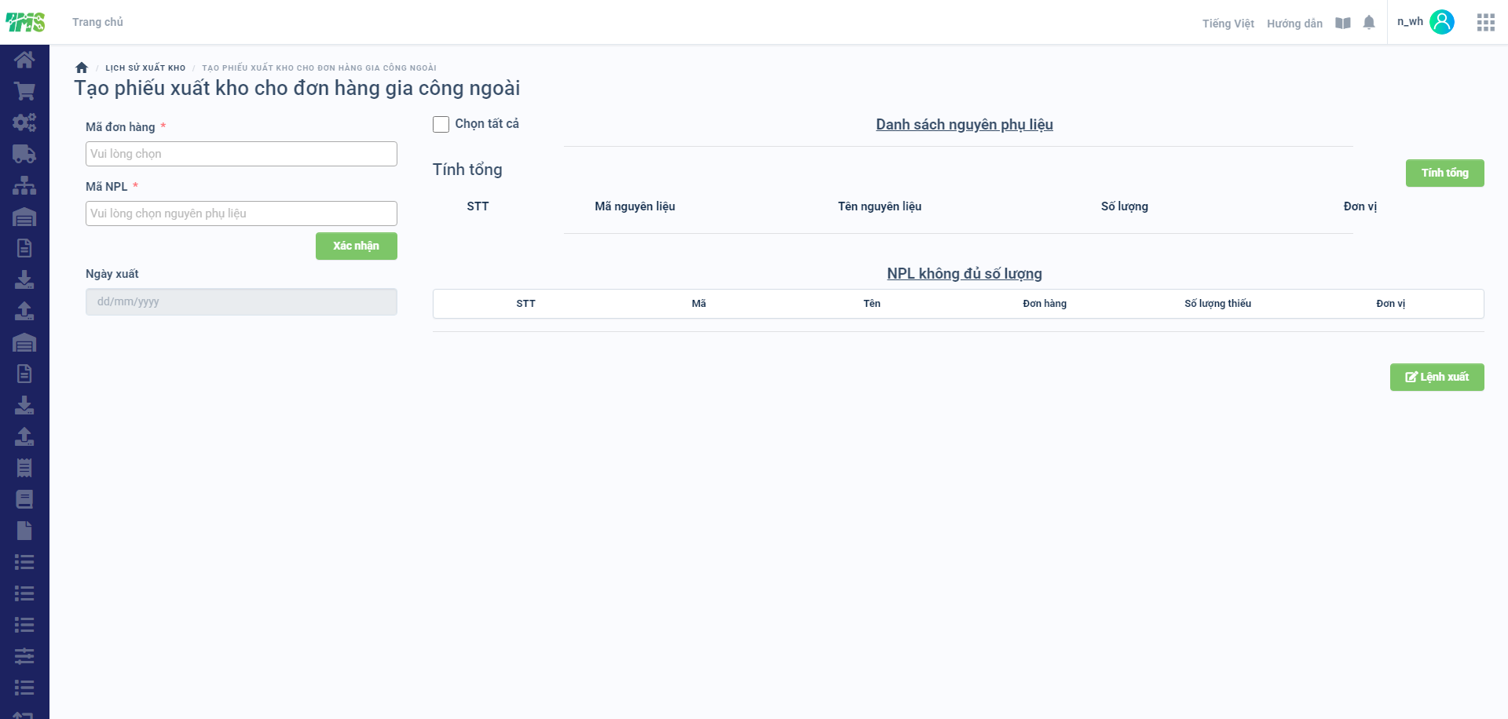This screenshot has height=719, width=1508.
Task: Click the Ngày xuất date field
Action: (x=241, y=301)
